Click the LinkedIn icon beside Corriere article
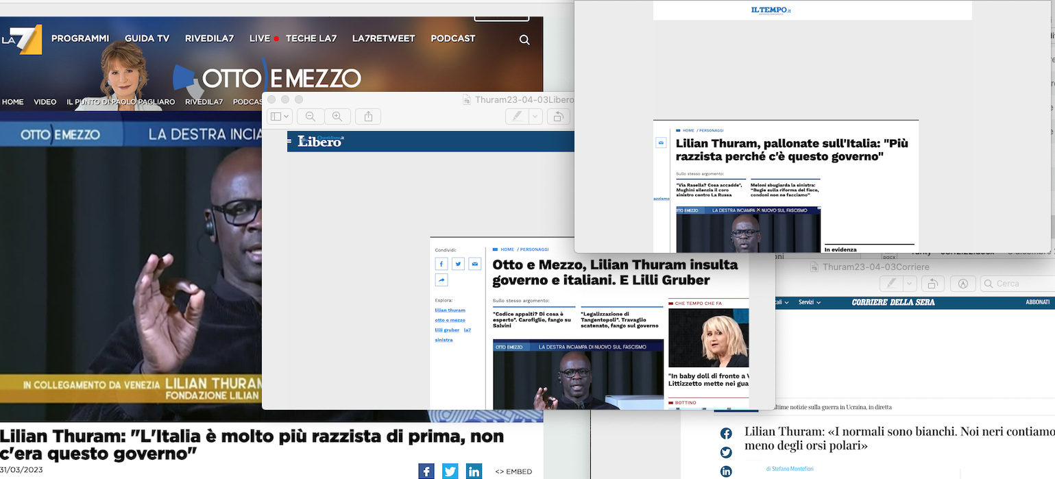Viewport: 1055px width, 479px height. 726,471
